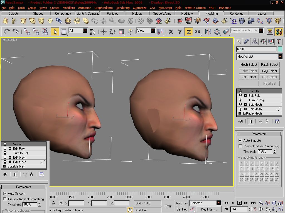The width and height of the screenshot is (285, 213).
Task: Restrict transform to the X axis
Action: click(171, 32)
